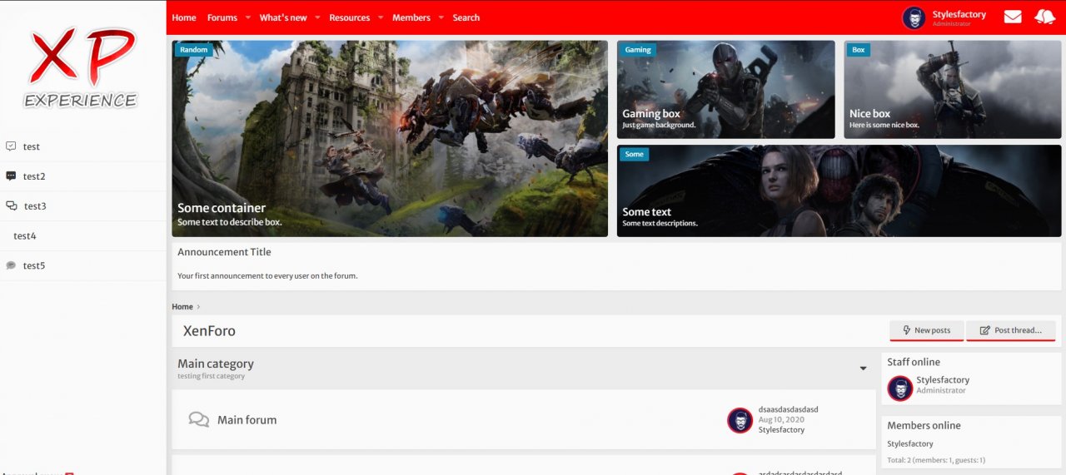
Task: Open the bell alerts icon
Action: (x=1044, y=17)
